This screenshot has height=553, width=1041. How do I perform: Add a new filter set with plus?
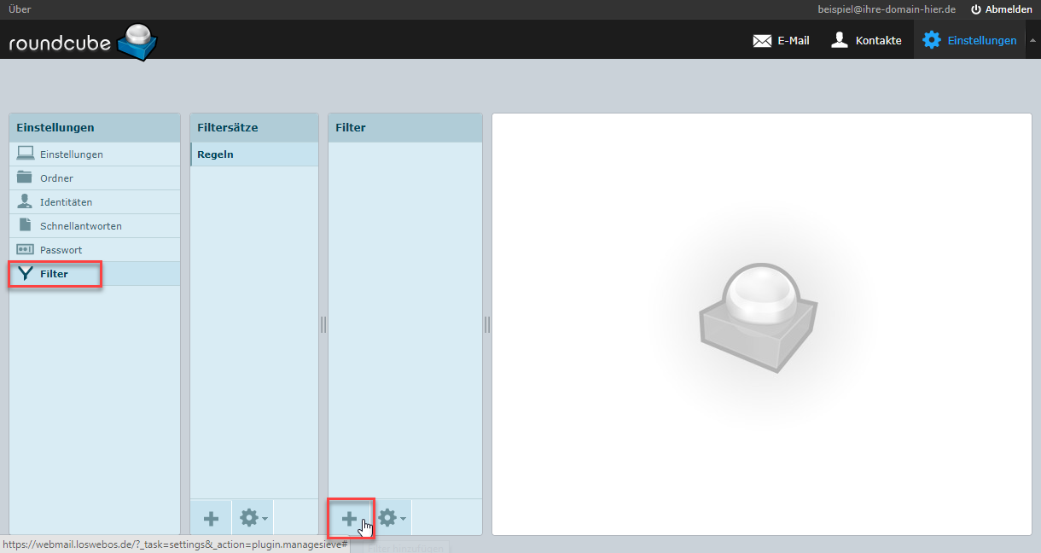click(211, 518)
